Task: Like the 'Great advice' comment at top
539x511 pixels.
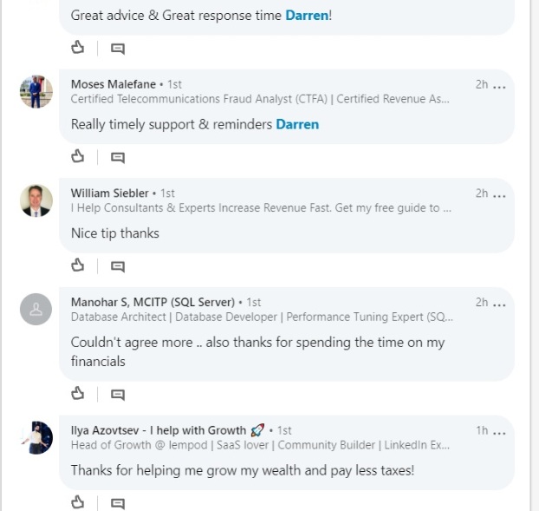Action: pos(78,47)
